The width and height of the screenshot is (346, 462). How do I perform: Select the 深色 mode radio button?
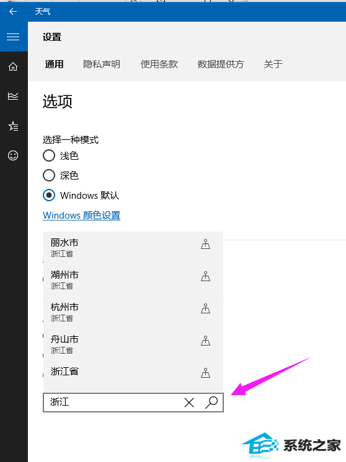pyautogui.click(x=49, y=175)
